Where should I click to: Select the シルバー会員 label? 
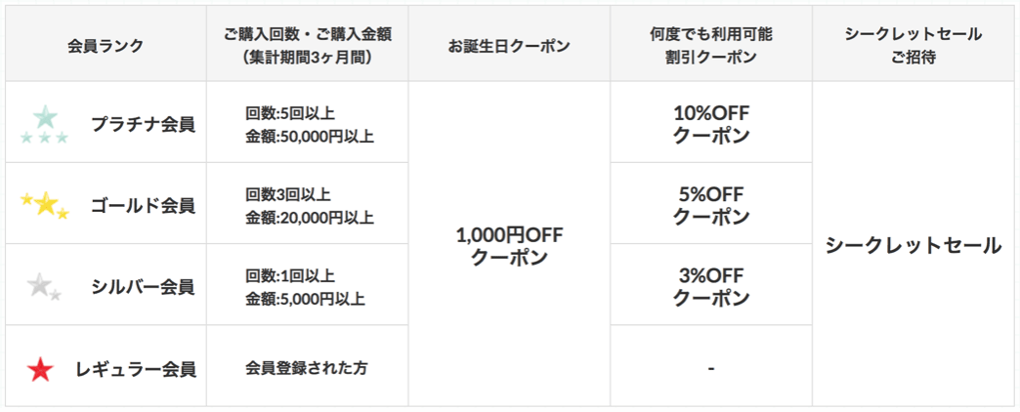(x=143, y=287)
